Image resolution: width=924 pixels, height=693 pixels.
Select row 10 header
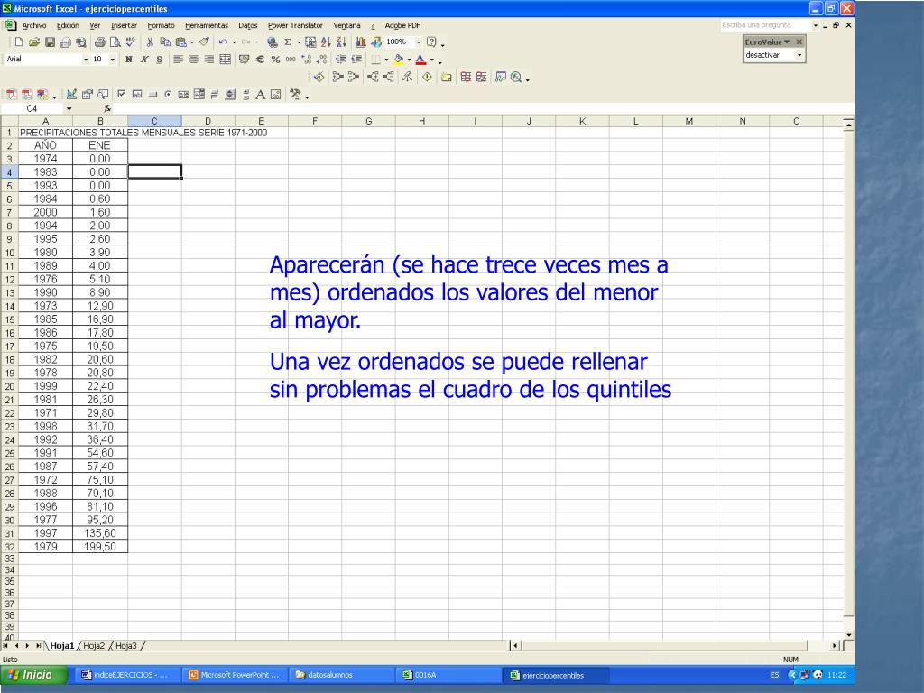click(9, 253)
